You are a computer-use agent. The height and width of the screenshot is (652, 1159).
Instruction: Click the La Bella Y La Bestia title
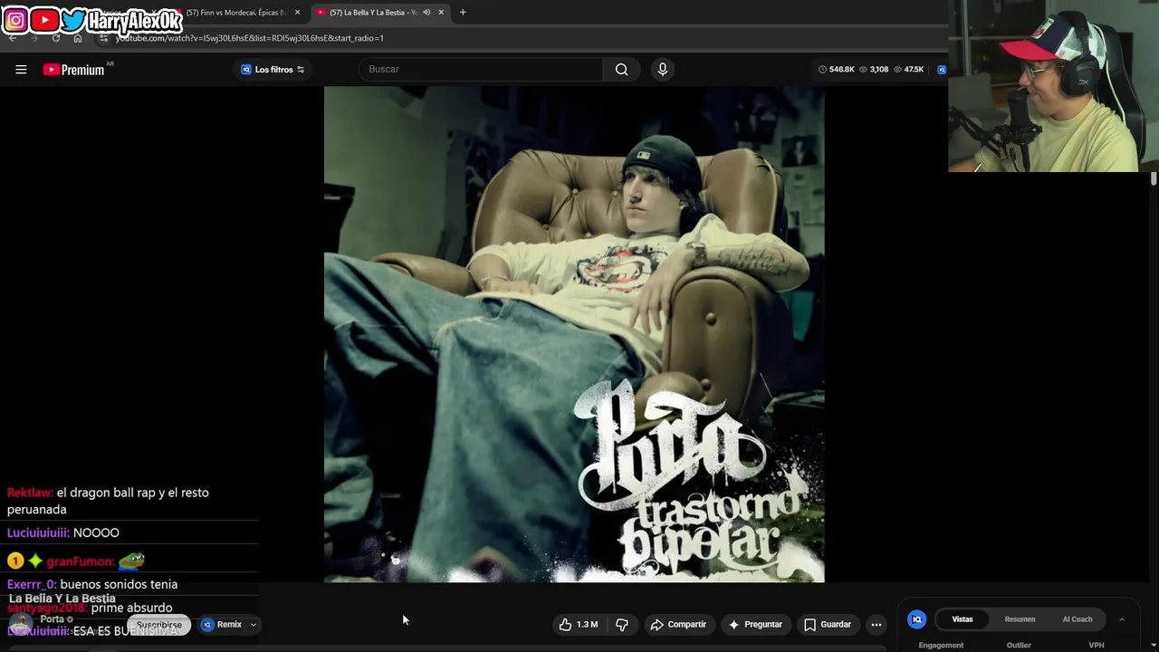coord(62,599)
